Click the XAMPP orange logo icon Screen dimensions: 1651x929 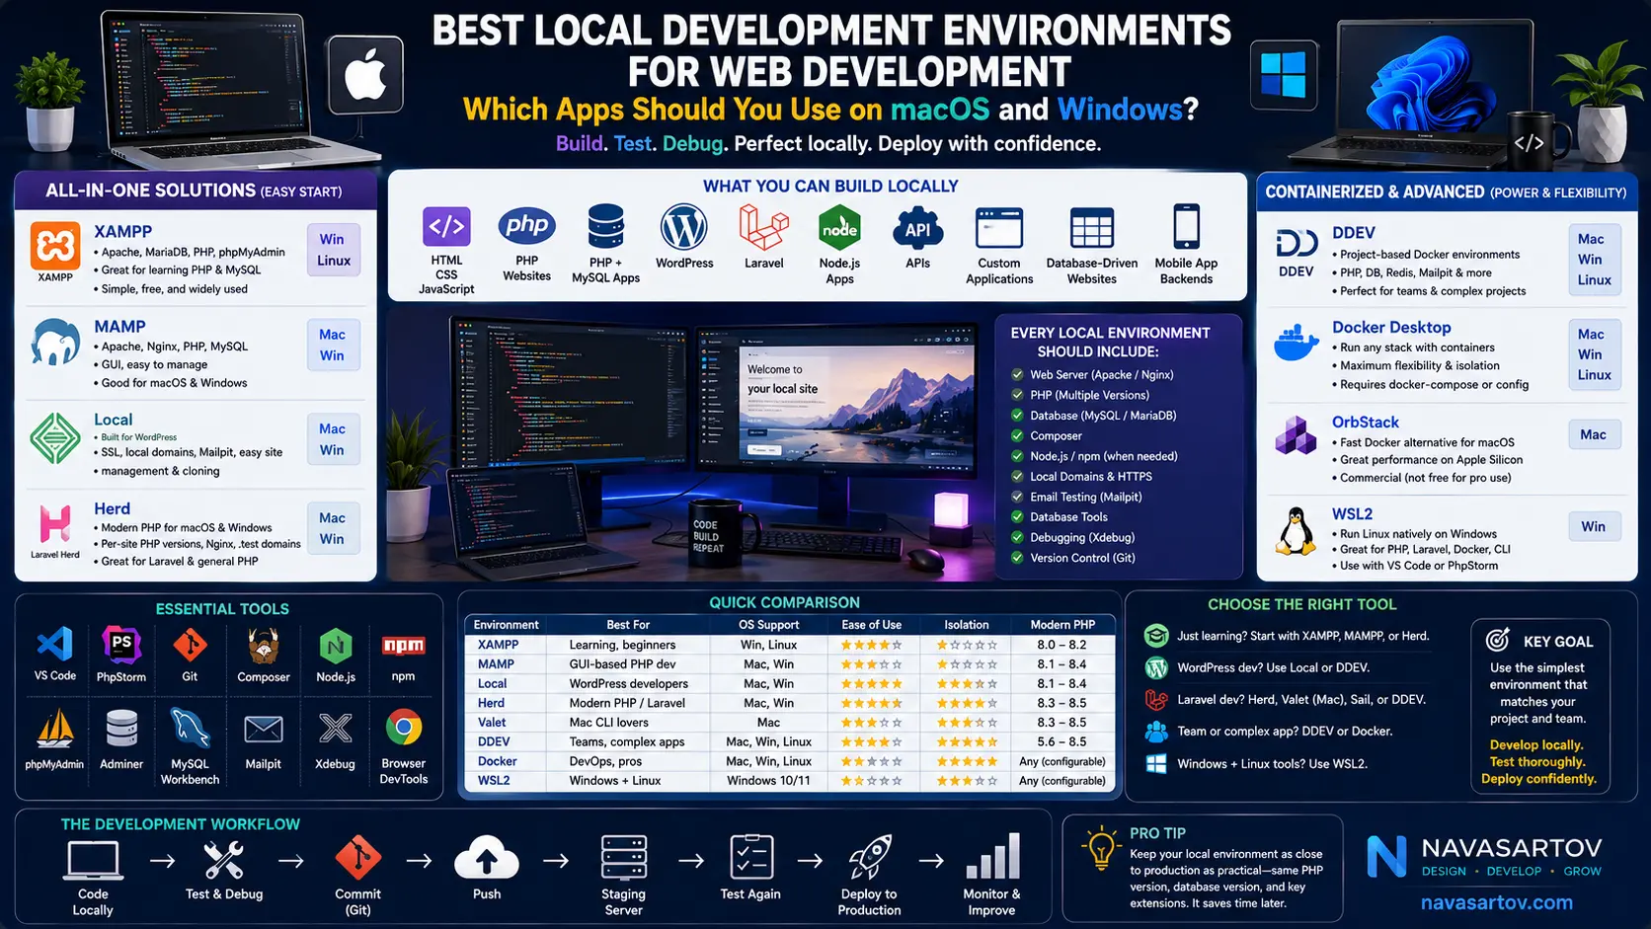(55, 245)
